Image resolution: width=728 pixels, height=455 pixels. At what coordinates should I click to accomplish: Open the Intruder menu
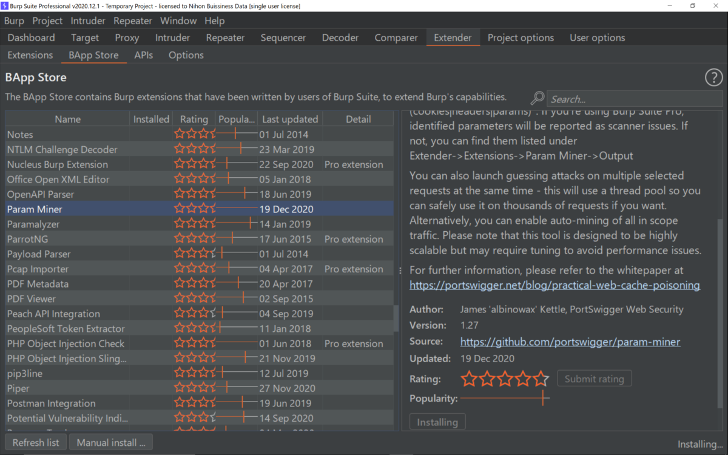[x=88, y=21]
